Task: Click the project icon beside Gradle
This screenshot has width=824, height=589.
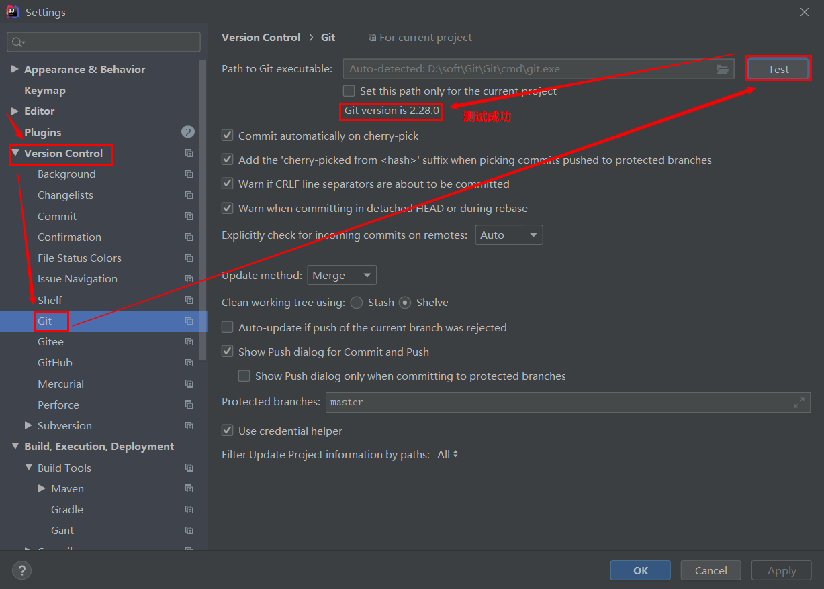Action: click(189, 510)
